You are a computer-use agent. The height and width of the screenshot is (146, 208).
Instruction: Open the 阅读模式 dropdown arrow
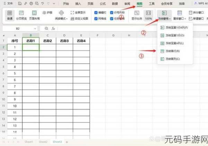(x=67, y=19)
